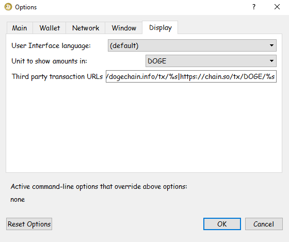The image size is (289, 242).
Task: Confirm settings with OK button
Action: point(222,224)
